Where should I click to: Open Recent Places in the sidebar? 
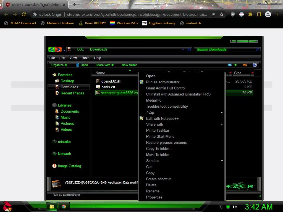(72, 93)
